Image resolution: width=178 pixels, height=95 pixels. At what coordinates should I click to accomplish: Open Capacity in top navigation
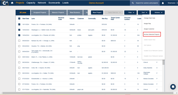click(x=31, y=3)
